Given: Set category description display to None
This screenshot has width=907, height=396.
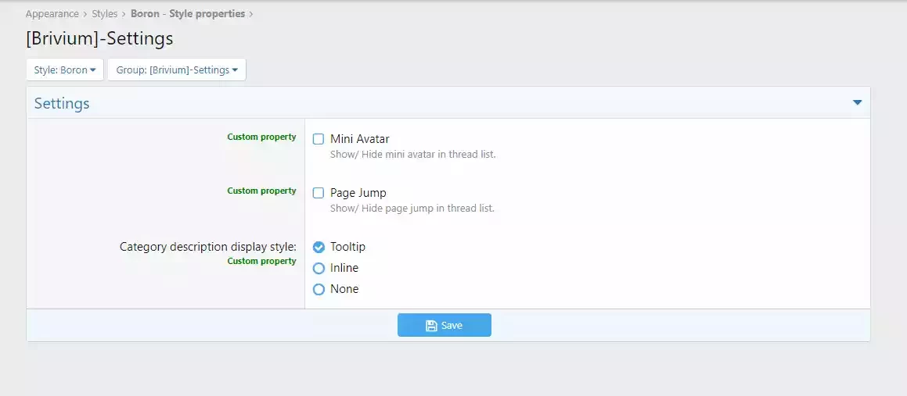Looking at the screenshot, I should click(319, 289).
